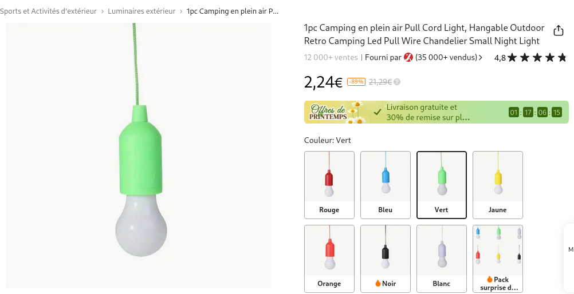Click the chevron after Luminaires extérieur breadcrumb
The image size is (574, 294).
pyautogui.click(x=181, y=11)
